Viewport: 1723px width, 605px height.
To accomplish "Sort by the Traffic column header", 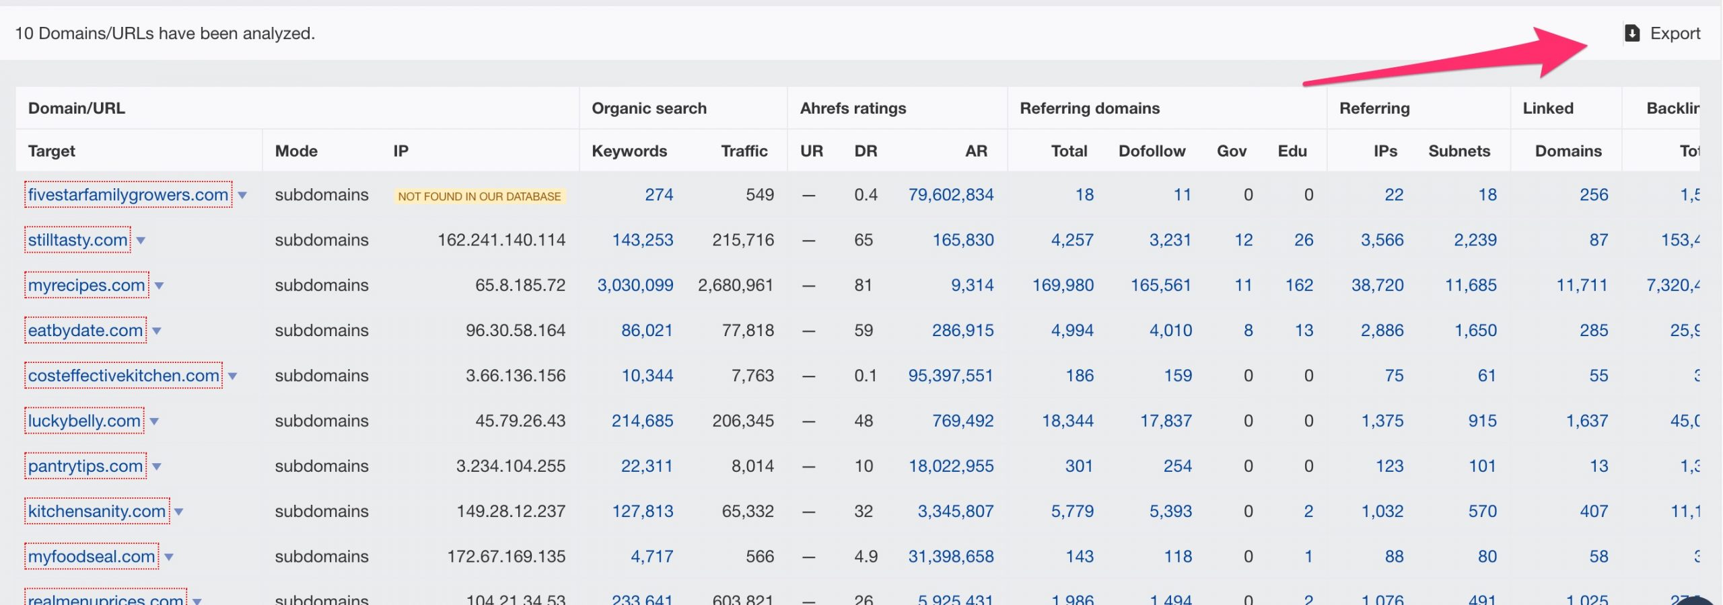I will [744, 151].
